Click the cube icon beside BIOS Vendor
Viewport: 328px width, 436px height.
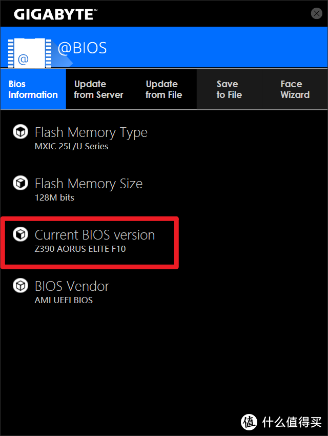20,286
